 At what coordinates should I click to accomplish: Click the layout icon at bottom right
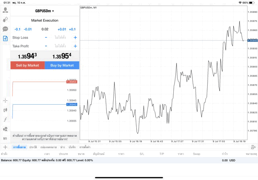coord(253,147)
